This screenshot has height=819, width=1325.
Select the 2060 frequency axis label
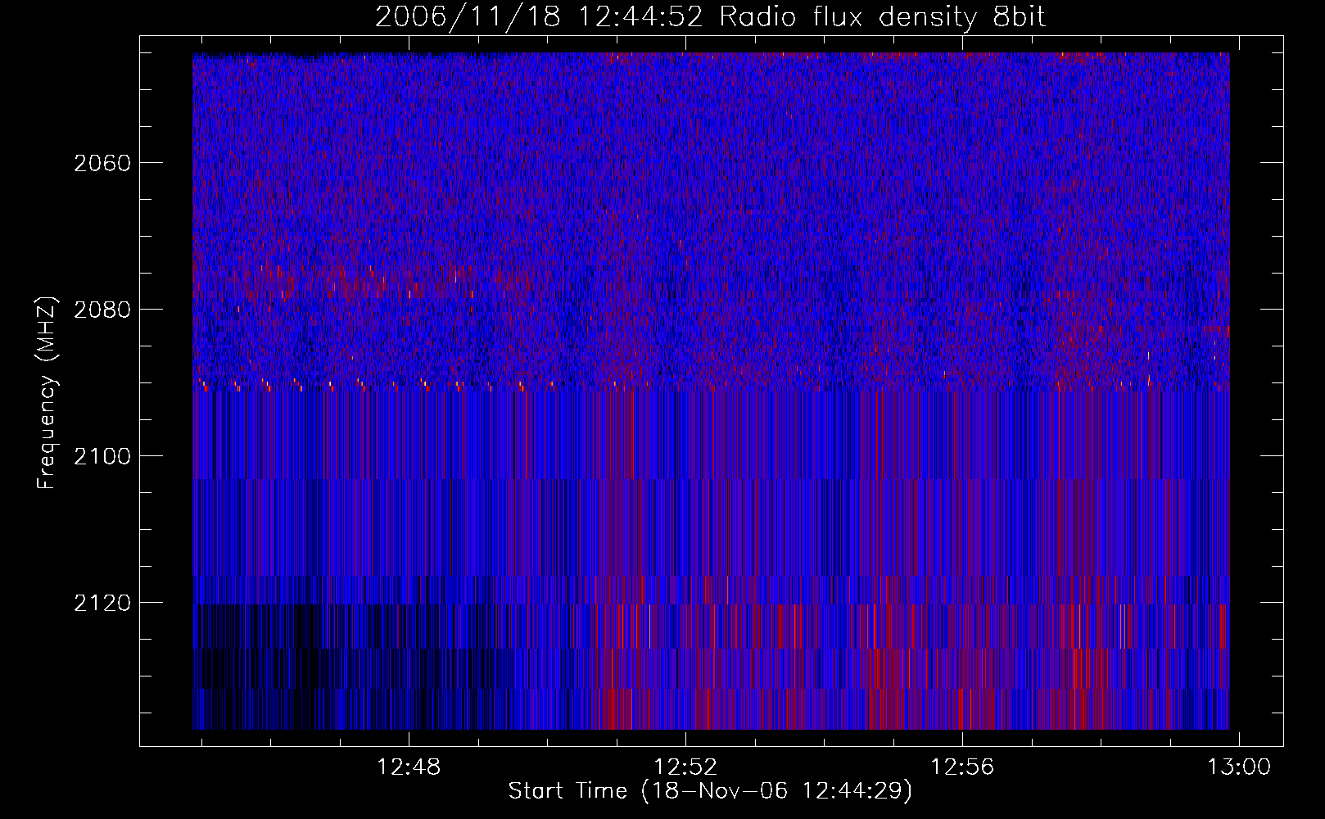pos(102,163)
